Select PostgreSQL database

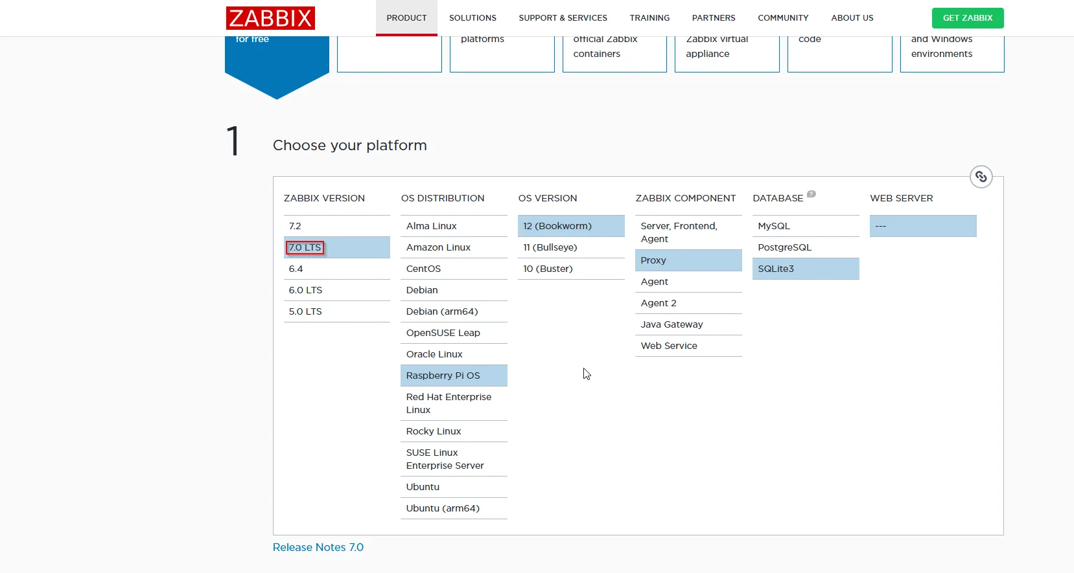[806, 247]
